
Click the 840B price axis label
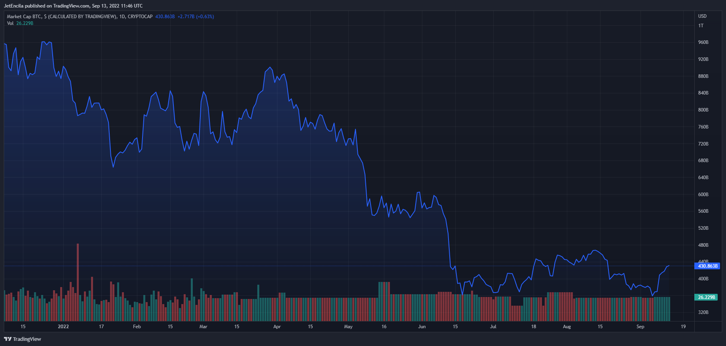(703, 93)
